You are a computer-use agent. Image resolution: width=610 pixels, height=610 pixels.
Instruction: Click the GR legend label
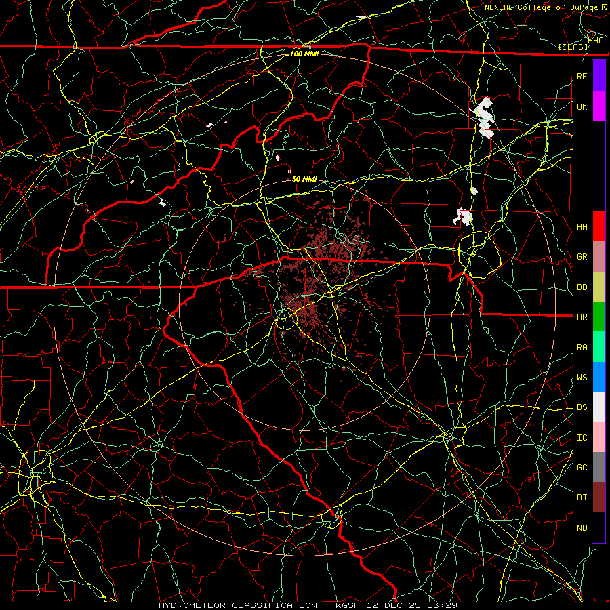tap(582, 257)
